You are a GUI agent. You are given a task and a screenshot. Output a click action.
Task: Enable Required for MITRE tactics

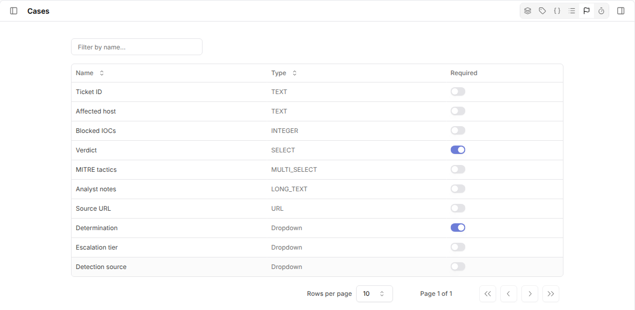tap(458, 170)
